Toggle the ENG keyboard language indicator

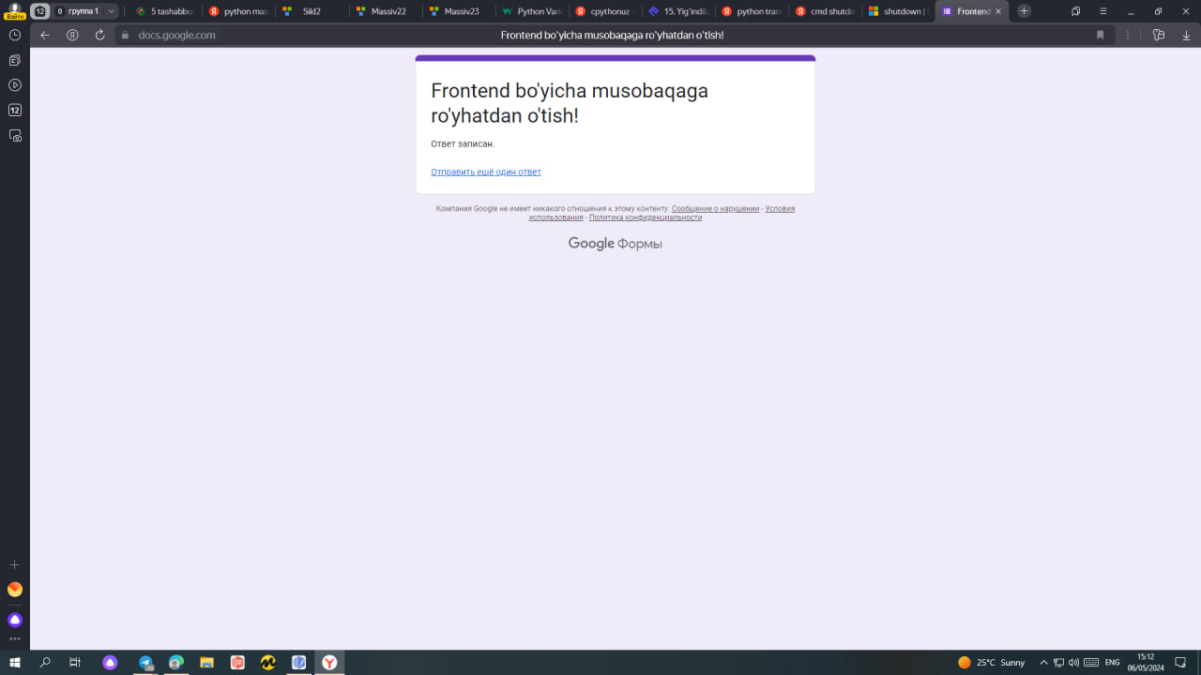coord(1112,663)
